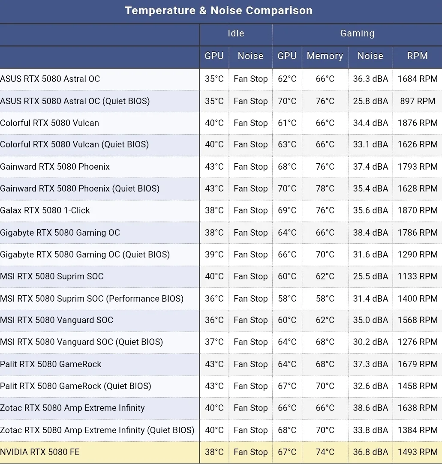Click the 897 RPM cell
Viewport: 442px width, 464px height.
(417, 101)
